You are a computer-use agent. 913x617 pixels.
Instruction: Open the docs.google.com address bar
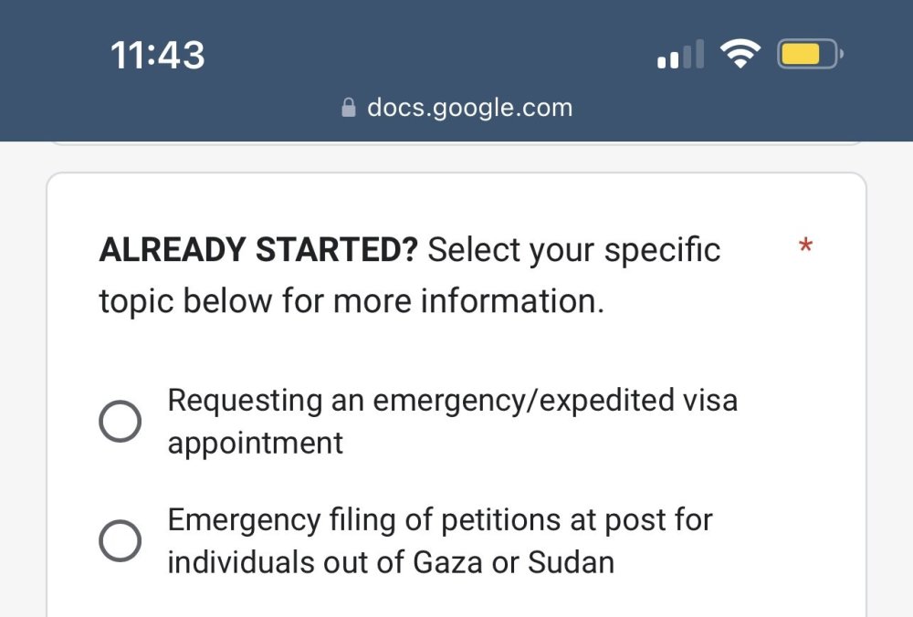(468, 108)
